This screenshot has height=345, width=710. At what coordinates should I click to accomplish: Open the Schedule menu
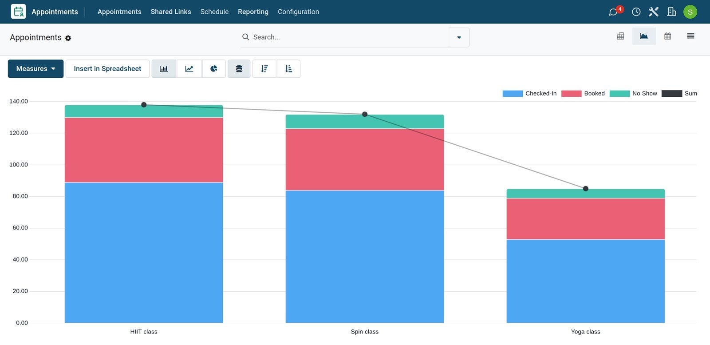click(x=214, y=12)
